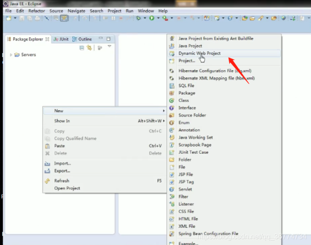Image resolution: width=311 pixels, height=245 pixels.
Task: Open the Help menu
Action: [163, 11]
